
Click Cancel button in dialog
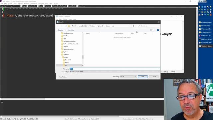pos(154,77)
